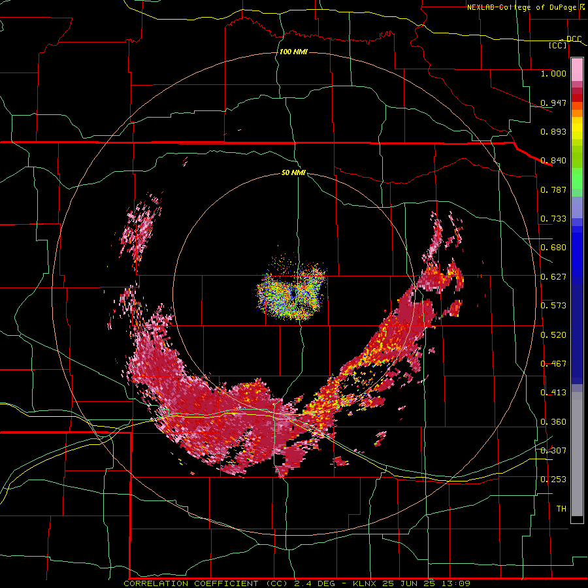Click the 0.360 legend value
This screenshot has width=588, height=588.
(x=553, y=422)
